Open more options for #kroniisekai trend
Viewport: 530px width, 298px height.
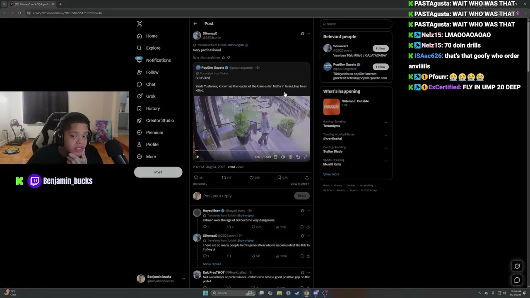tap(387, 135)
